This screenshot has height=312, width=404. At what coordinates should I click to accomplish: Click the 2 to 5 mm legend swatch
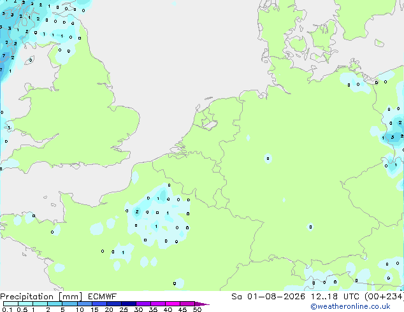coord(55,304)
